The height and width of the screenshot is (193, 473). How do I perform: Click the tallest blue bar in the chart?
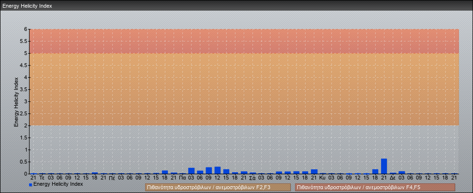(x=384, y=166)
